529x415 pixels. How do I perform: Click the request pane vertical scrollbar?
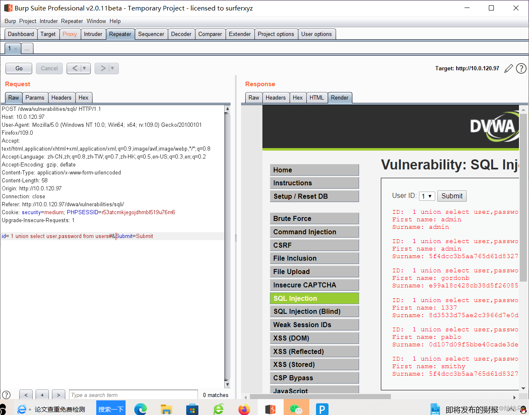click(x=227, y=247)
